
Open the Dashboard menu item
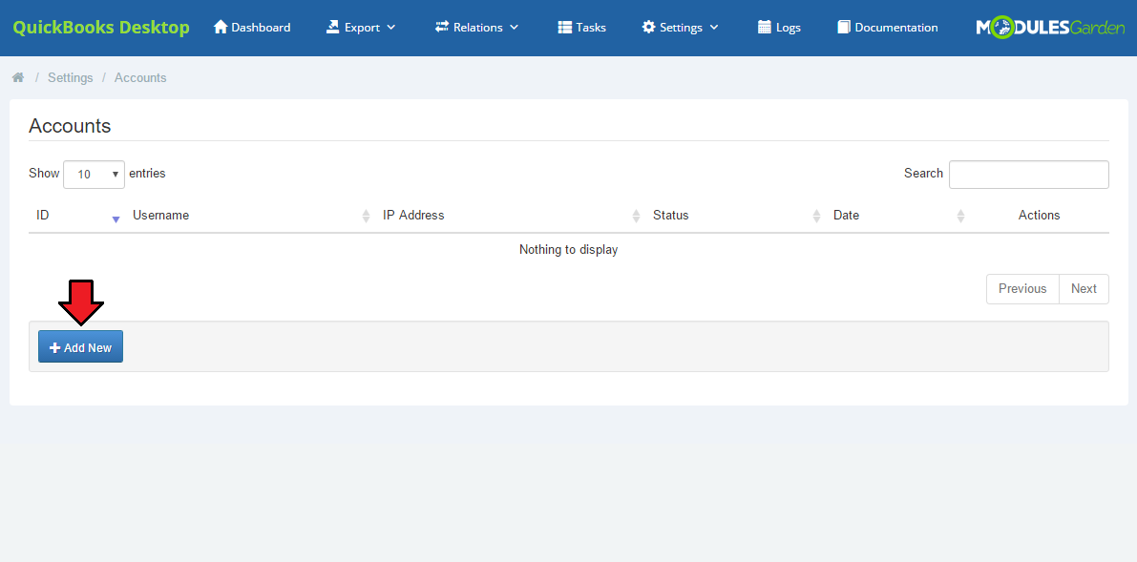point(252,28)
